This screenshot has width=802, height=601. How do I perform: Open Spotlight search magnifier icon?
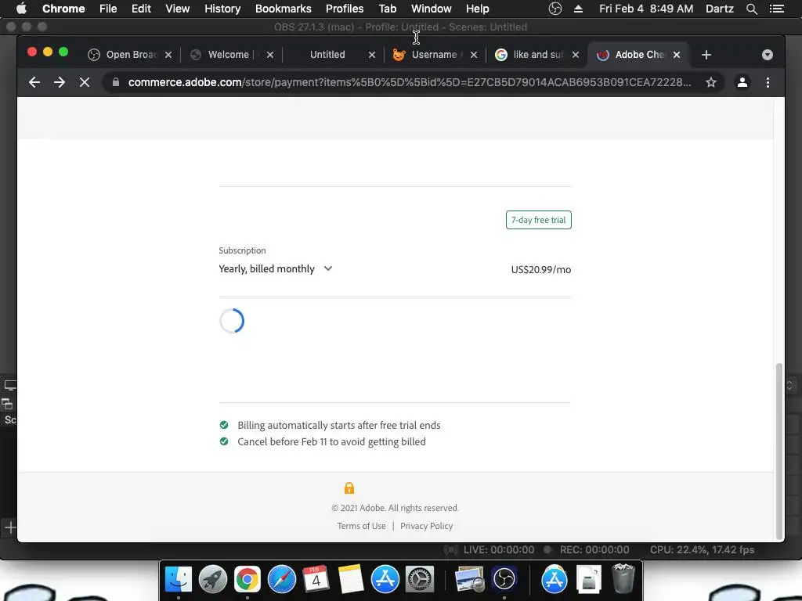coord(751,9)
